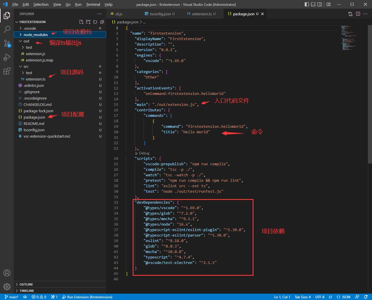Click New Folder icon in Explorer header

88,22
